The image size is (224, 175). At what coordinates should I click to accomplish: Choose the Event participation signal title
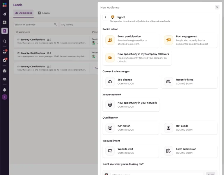tap(129, 36)
